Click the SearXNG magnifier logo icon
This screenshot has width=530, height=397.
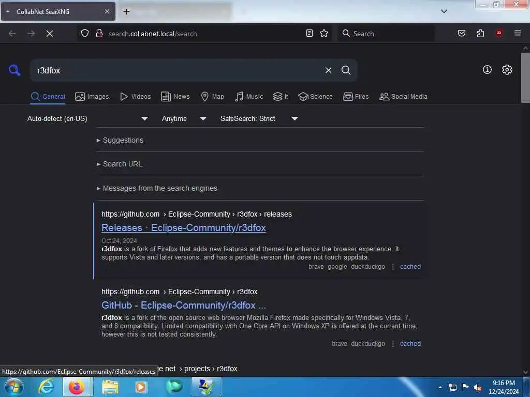pos(14,70)
